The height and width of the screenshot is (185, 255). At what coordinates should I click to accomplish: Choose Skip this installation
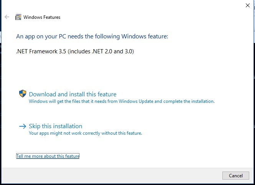pos(55,126)
